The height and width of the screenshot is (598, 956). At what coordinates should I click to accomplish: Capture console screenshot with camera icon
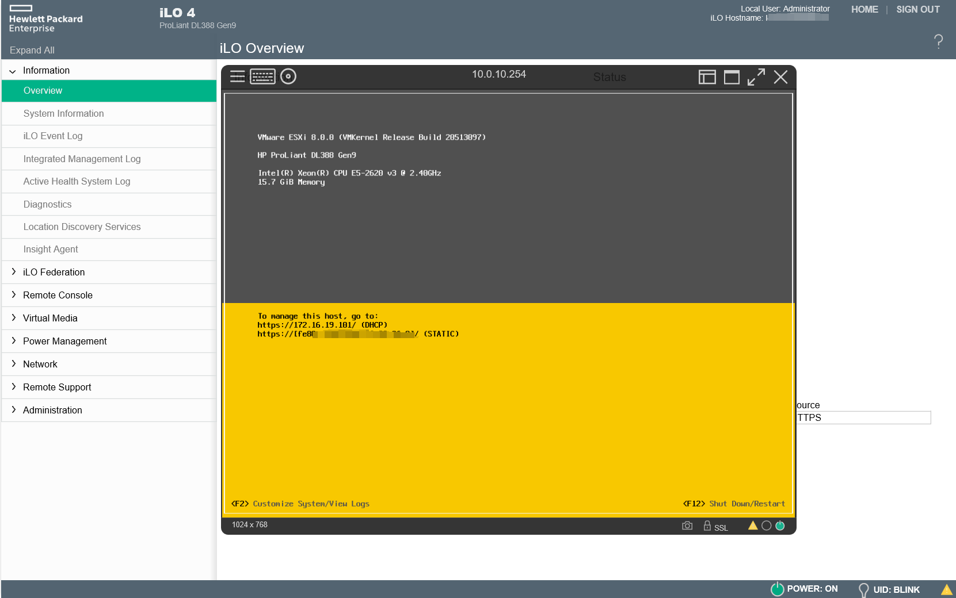coord(687,526)
